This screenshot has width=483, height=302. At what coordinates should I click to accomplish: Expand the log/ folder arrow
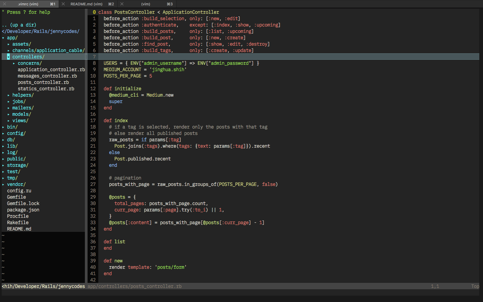[x=3, y=153]
